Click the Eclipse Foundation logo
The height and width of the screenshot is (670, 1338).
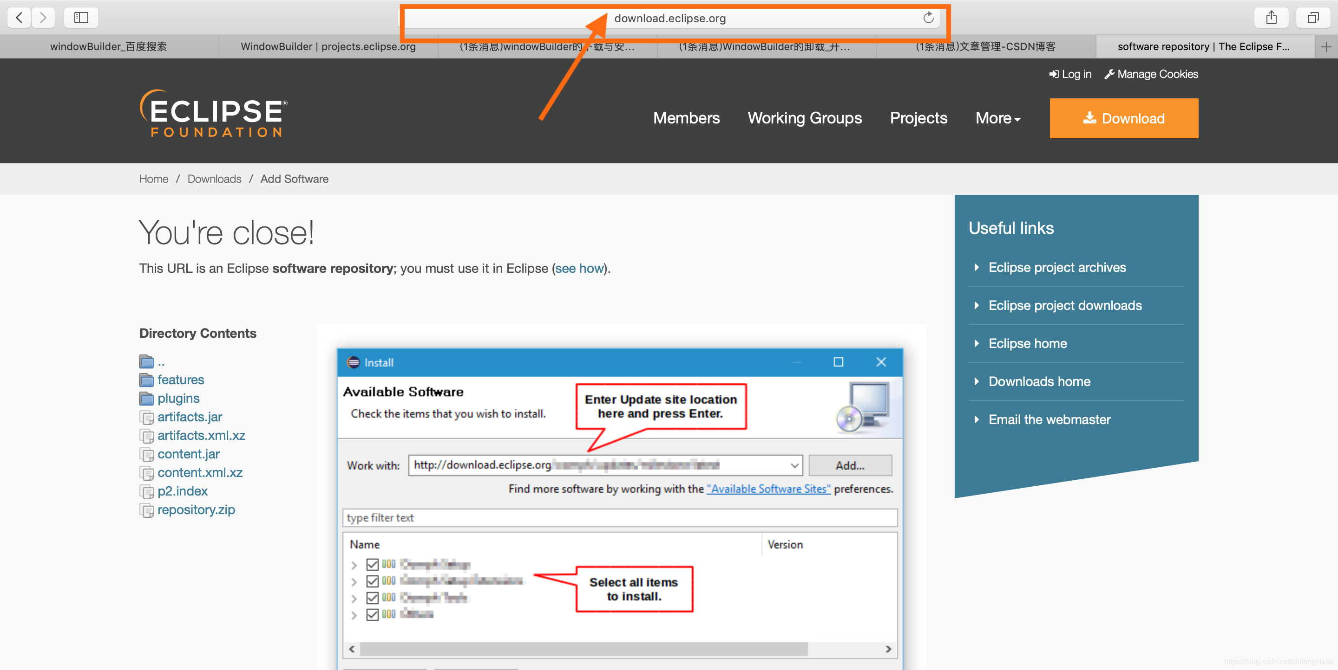214,113
